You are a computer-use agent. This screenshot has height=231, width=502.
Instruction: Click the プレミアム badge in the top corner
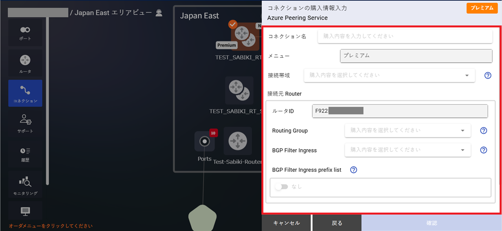click(x=482, y=8)
